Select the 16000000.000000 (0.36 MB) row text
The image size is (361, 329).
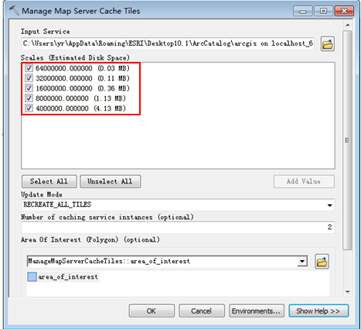point(83,88)
